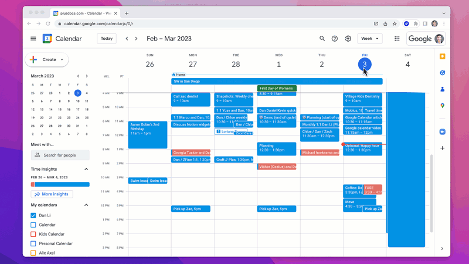
Task: Open the settings gear menu
Action: [x=348, y=39]
